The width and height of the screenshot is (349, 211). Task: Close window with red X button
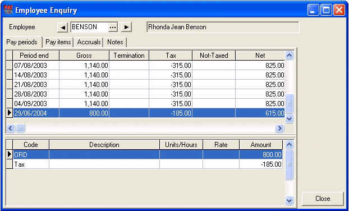click(x=339, y=10)
